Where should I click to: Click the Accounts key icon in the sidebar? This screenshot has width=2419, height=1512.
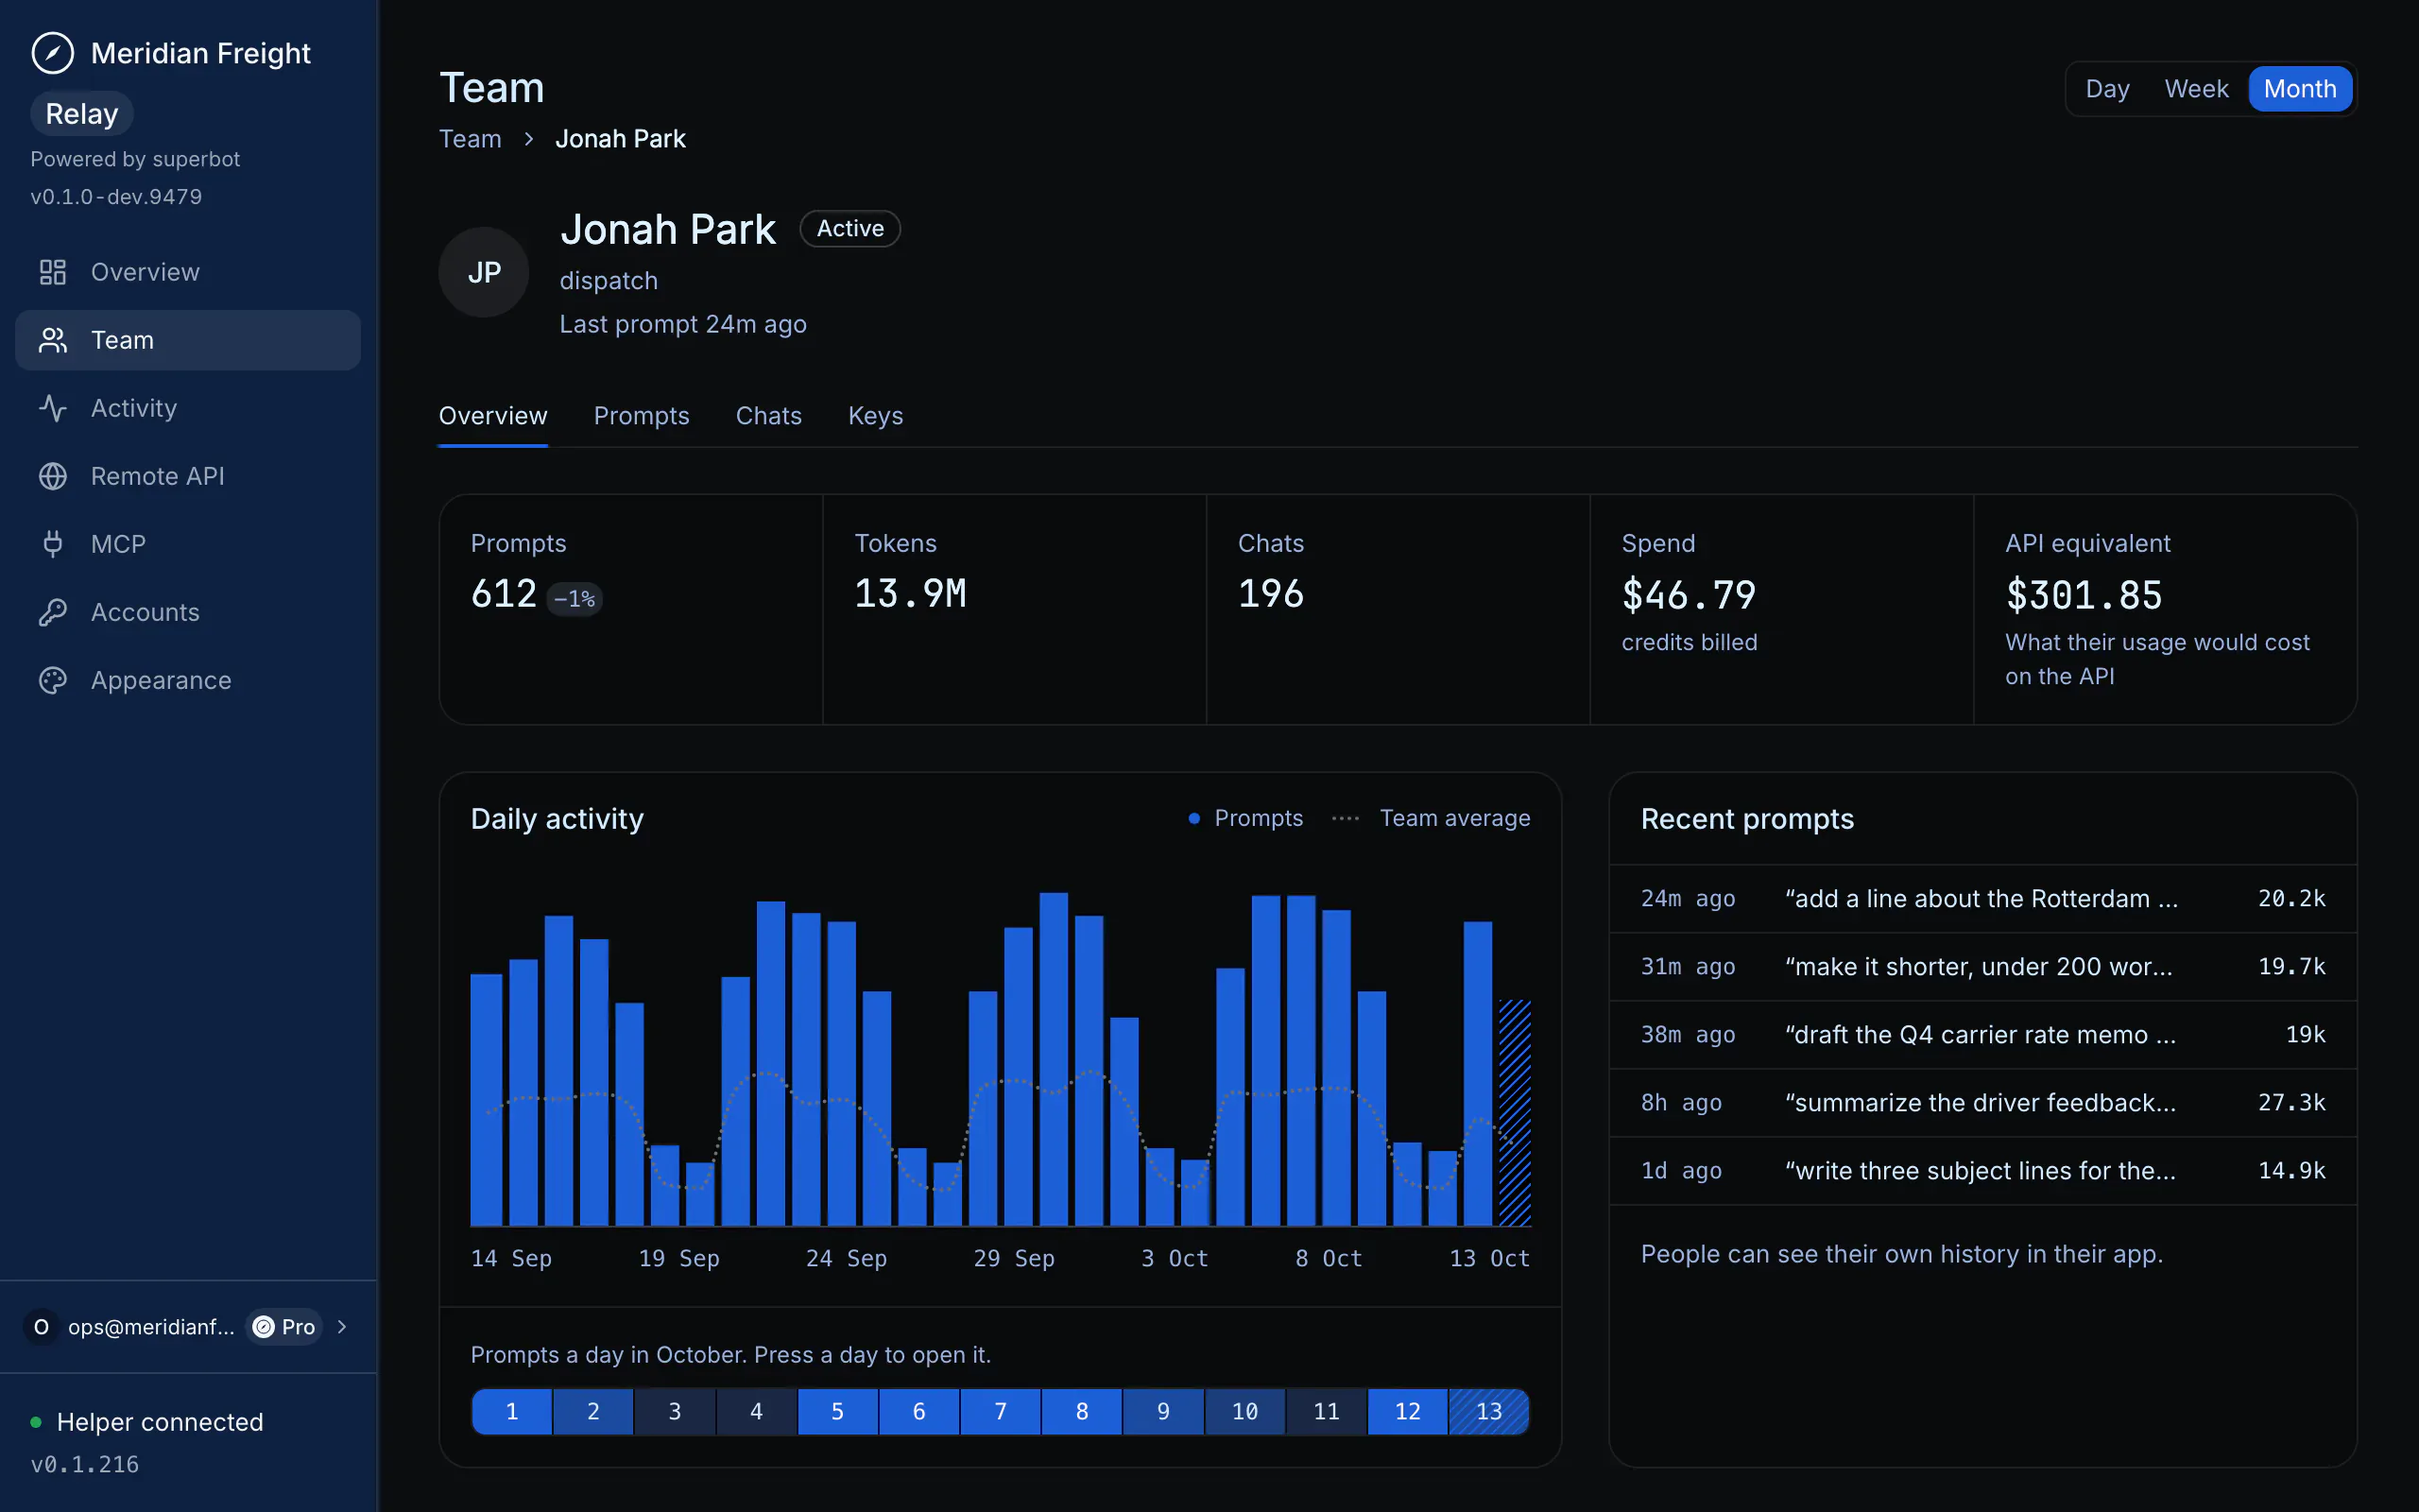[52, 612]
